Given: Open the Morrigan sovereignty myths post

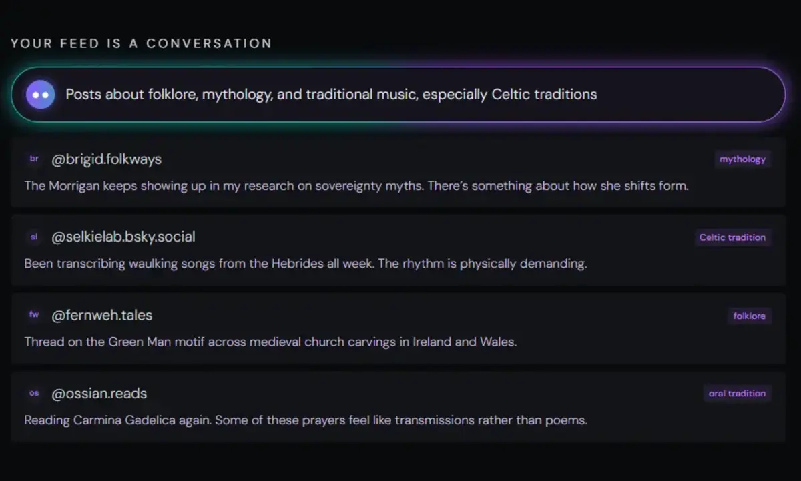Looking at the screenshot, I should point(356,186).
